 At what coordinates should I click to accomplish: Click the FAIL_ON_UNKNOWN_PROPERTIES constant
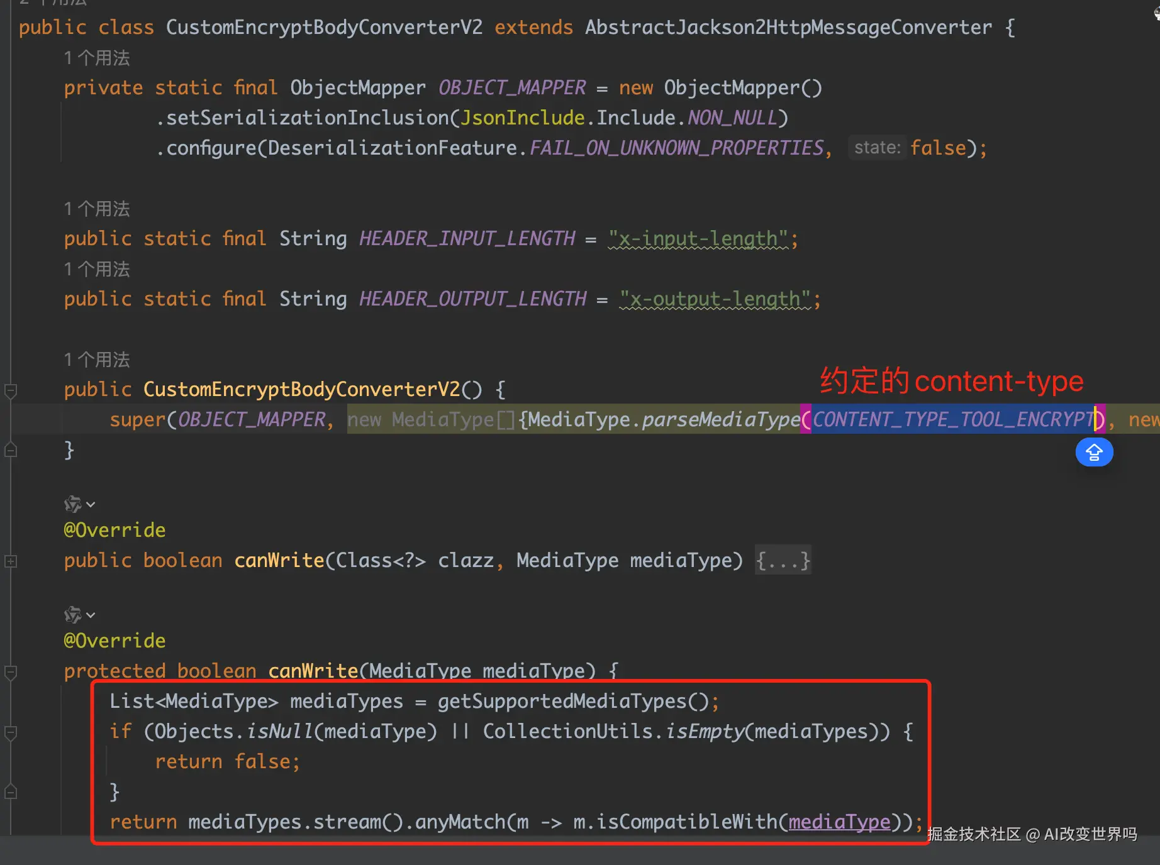click(676, 148)
